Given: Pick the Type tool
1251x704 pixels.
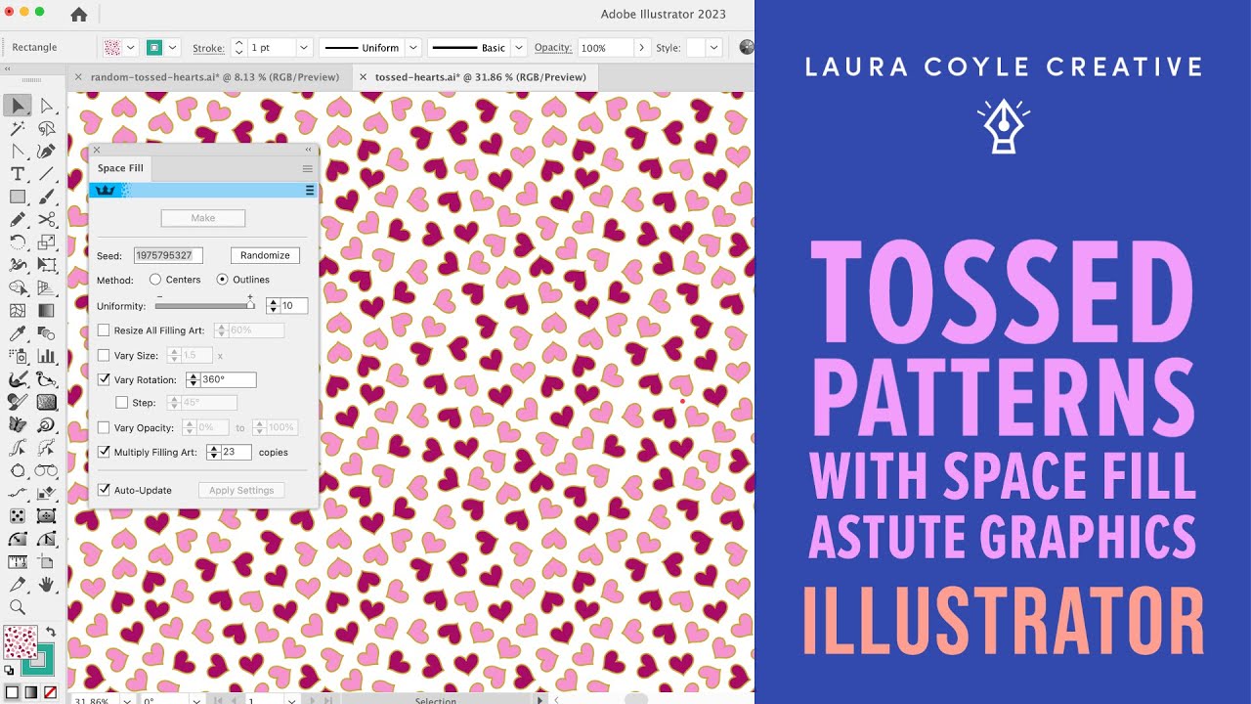Looking at the screenshot, I should (18, 174).
